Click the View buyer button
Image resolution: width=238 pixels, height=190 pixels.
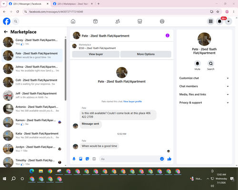coord(96,54)
